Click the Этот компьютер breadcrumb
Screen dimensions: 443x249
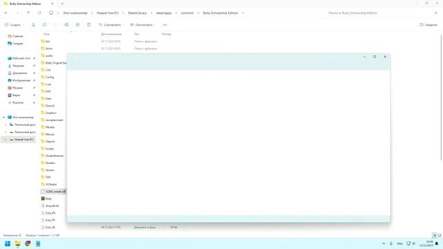point(75,13)
